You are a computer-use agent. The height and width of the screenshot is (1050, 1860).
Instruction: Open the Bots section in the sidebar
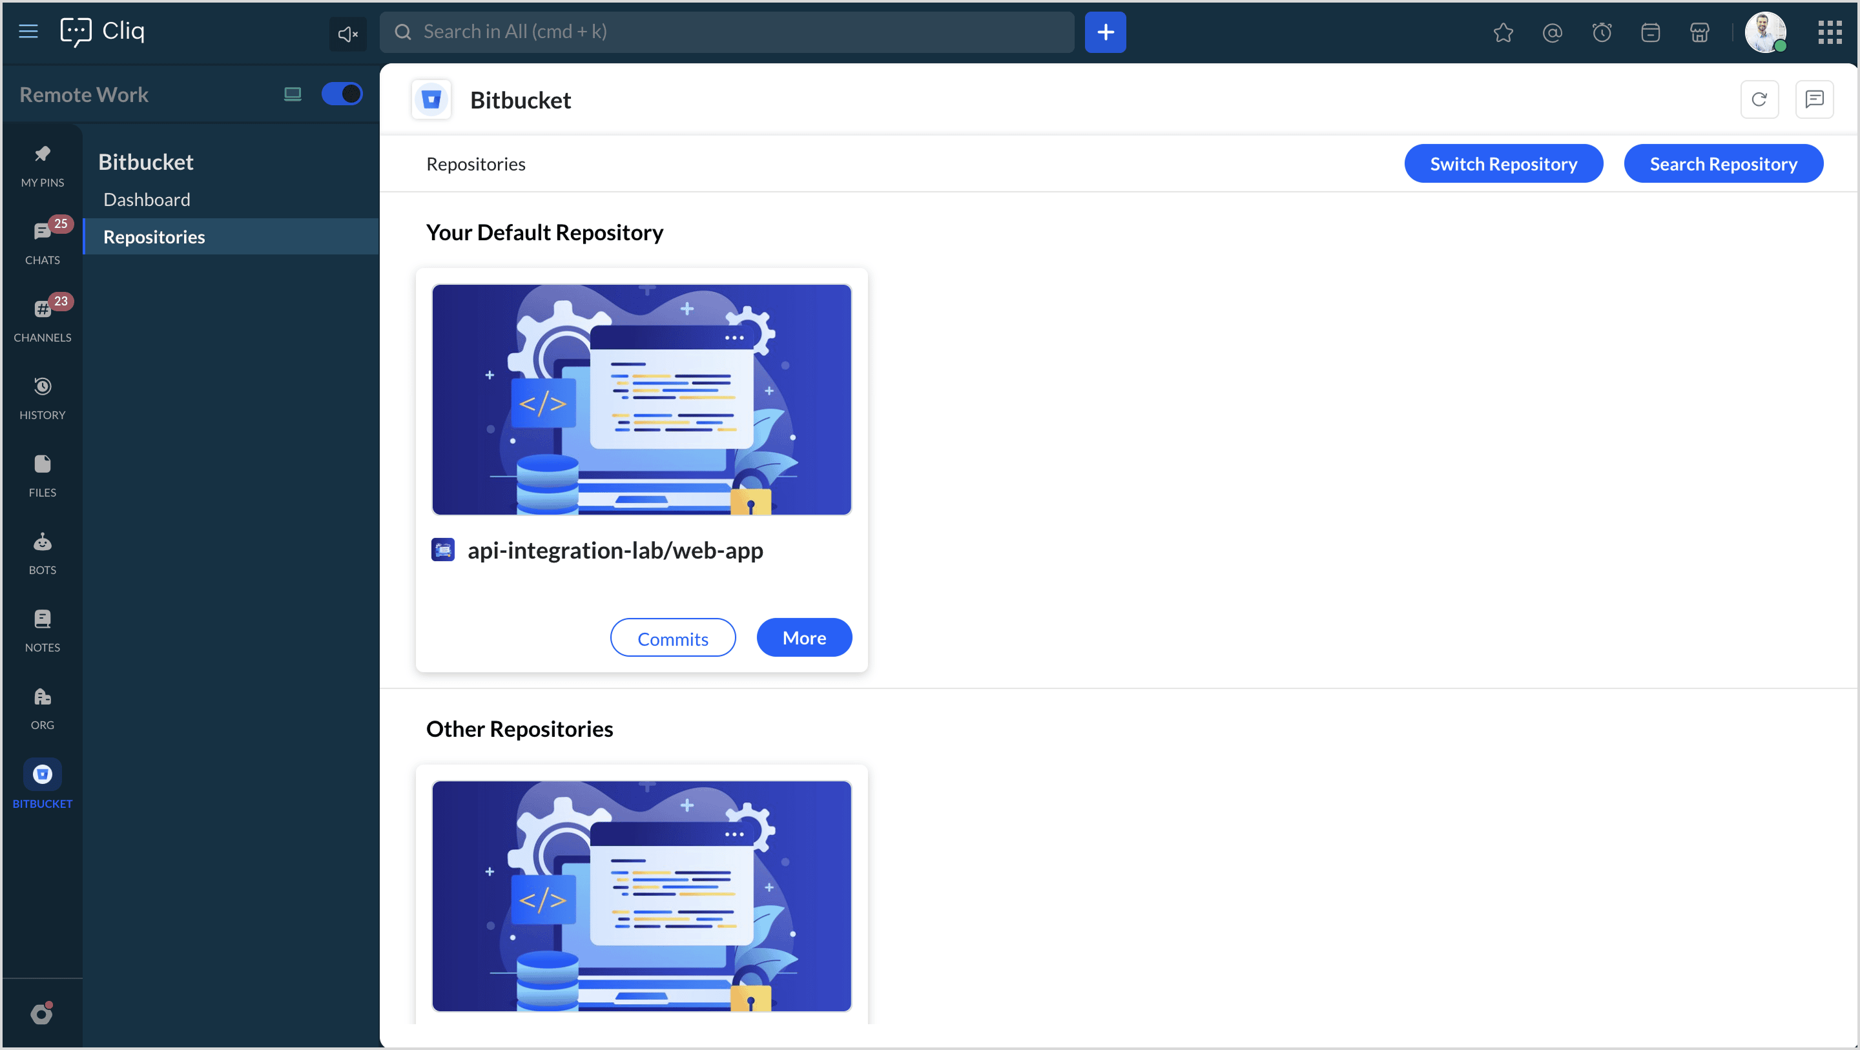(42, 552)
